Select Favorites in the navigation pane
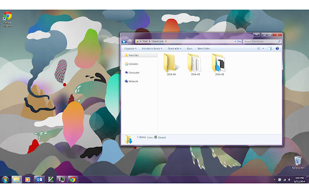 133,55
